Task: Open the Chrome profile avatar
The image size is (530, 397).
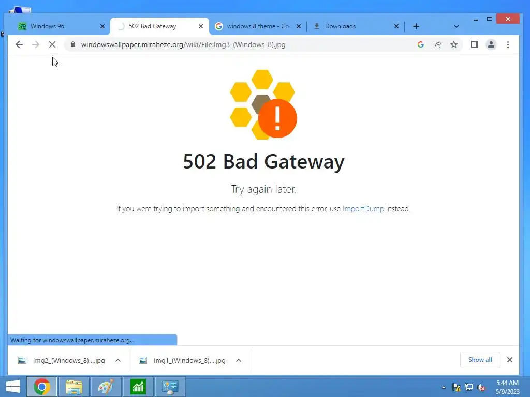Action: pos(491,44)
